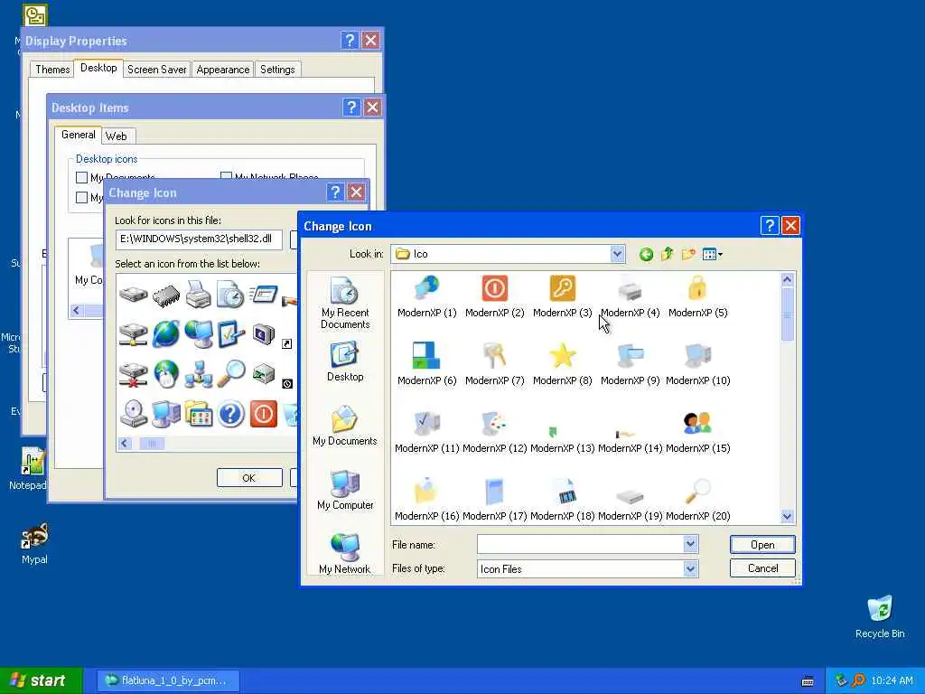
Task: Open the Appearance tab
Action: (223, 70)
